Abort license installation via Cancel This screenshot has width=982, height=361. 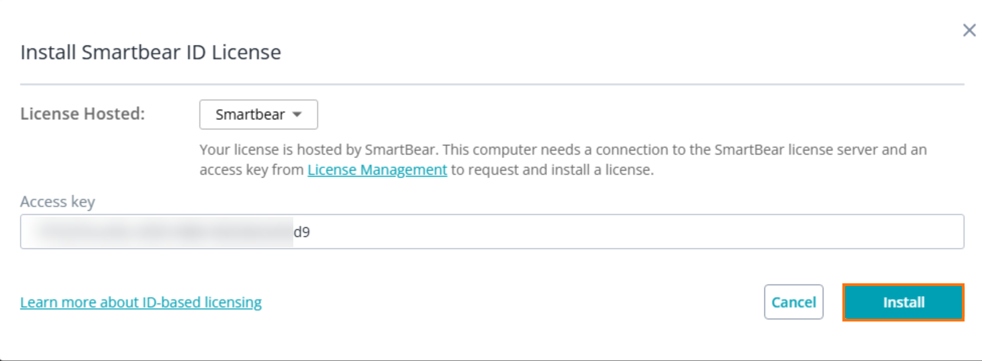[x=793, y=303]
